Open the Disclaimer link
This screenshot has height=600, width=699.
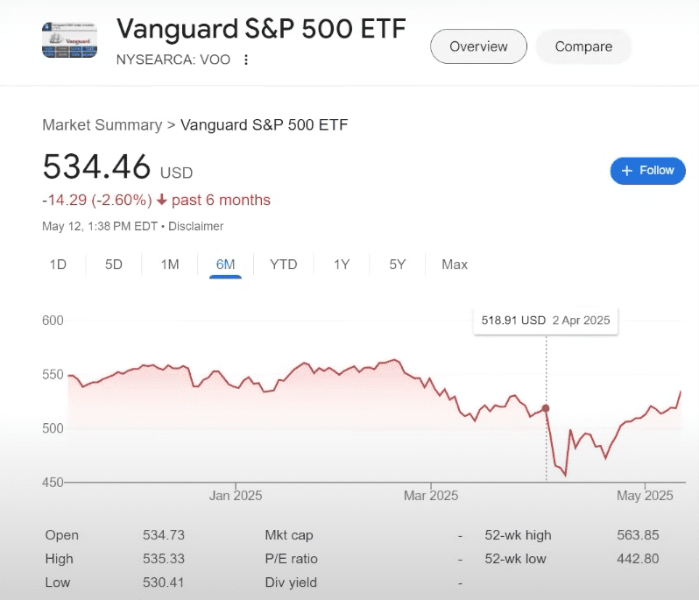click(196, 226)
